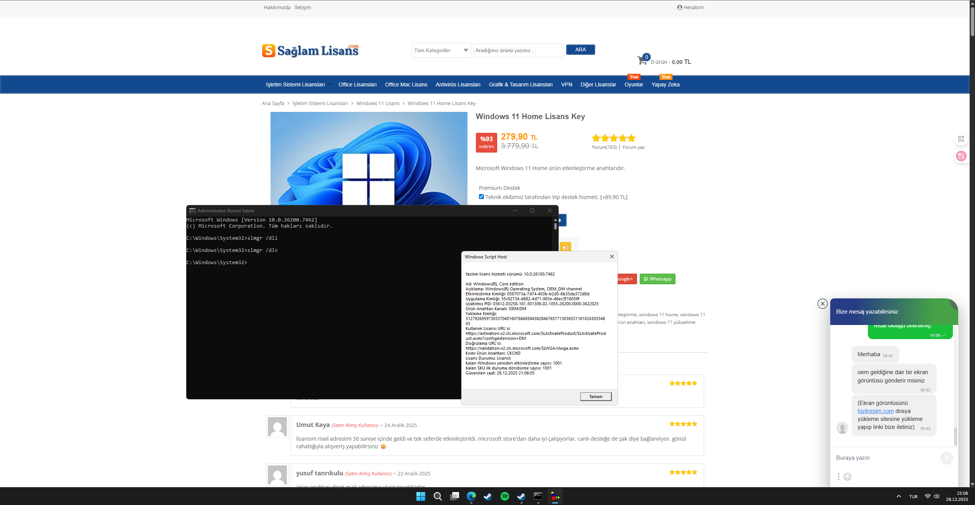The image size is (975, 505).
Task: Open the emoji picker in chat
Action: pos(847,476)
